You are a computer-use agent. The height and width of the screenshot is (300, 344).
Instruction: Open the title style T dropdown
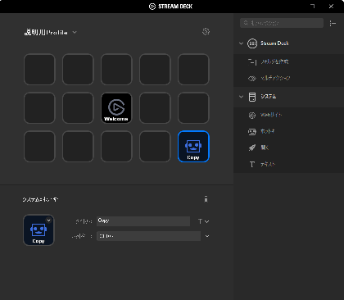click(203, 221)
